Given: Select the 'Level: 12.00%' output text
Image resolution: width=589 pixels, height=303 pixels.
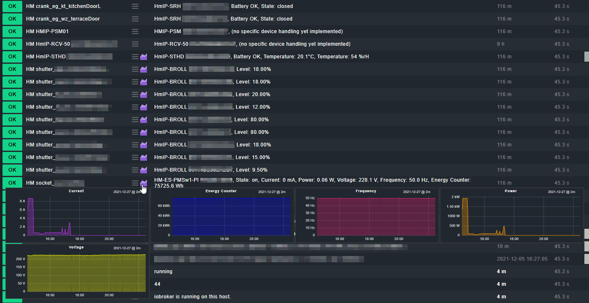Looking at the screenshot, I should 253,107.
